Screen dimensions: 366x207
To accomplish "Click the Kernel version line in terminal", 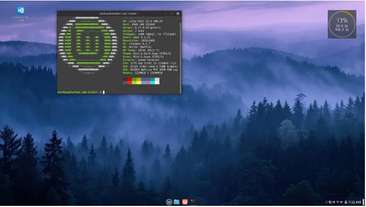I will (x=142, y=27).
